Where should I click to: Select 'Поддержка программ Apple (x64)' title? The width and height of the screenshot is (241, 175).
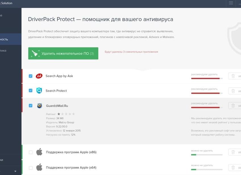click(x=71, y=167)
